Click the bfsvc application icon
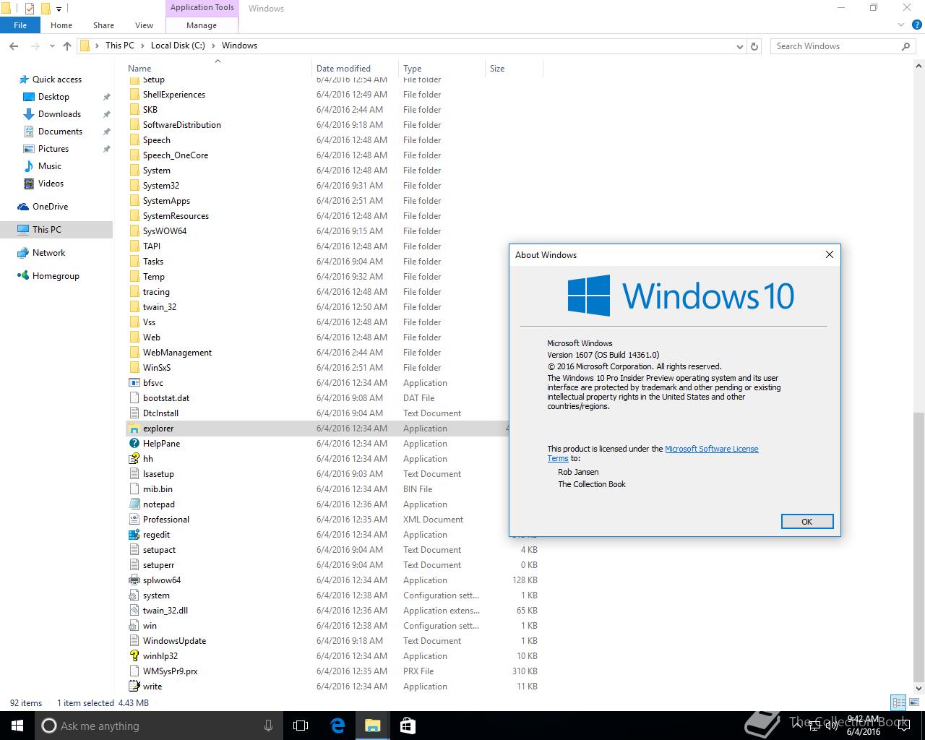The image size is (925, 740). point(134,383)
